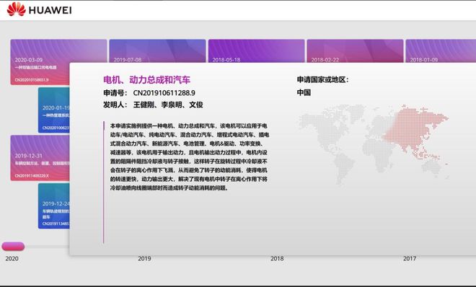Open the 2019-12-31 patent card
Image resolution: width=476 pixels, height=287 pixels.
(x=40, y=158)
